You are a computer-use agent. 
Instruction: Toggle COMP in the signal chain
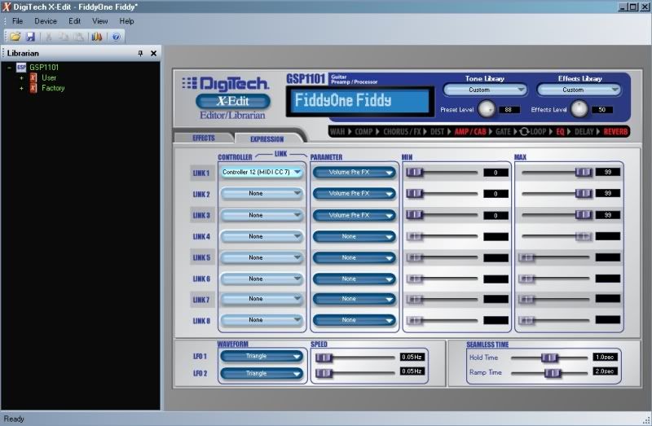tap(363, 132)
